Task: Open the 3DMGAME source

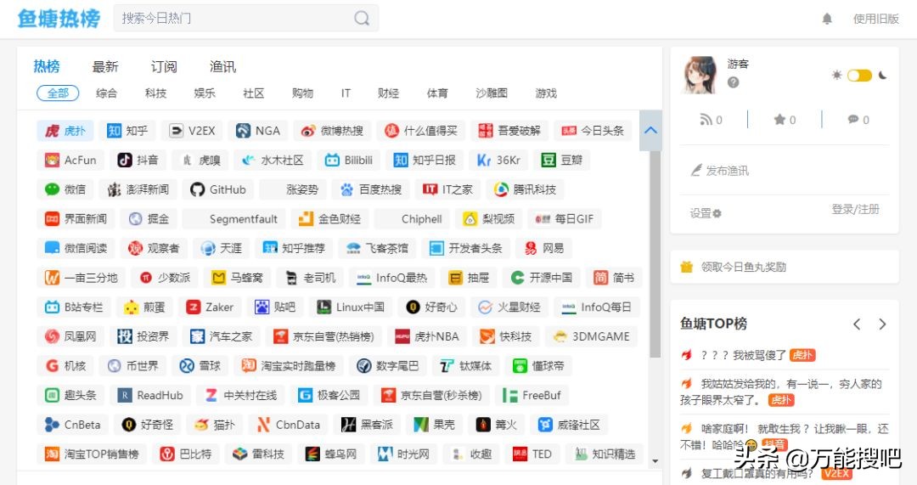Action: pos(591,336)
